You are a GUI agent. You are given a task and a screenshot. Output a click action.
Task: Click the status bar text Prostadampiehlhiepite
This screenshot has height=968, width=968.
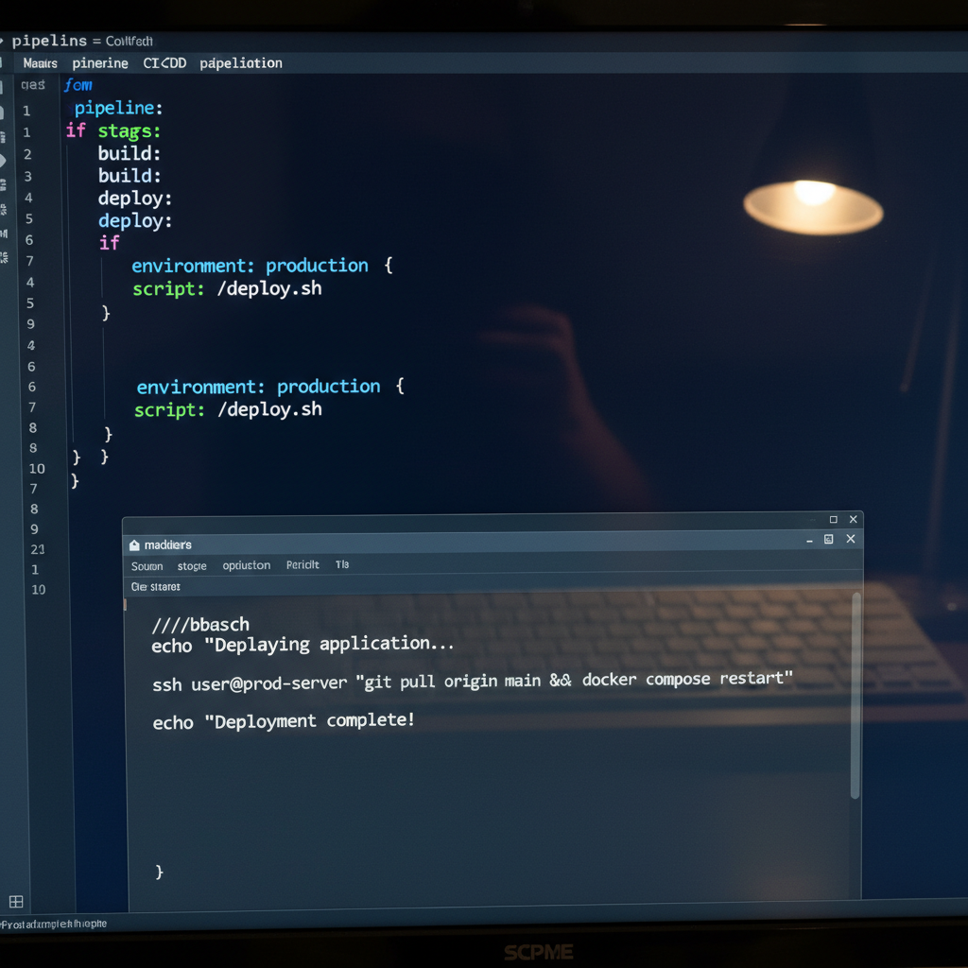coord(53,925)
